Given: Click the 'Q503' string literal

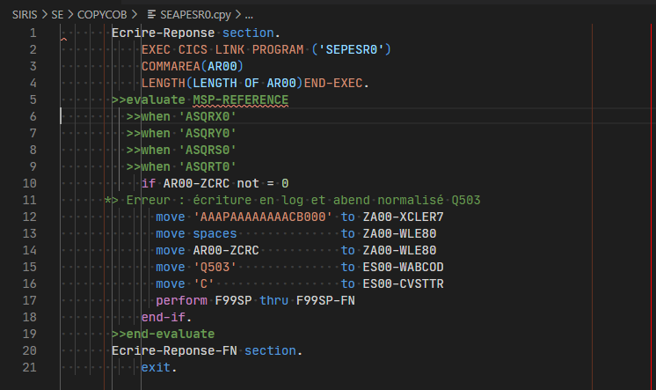Looking at the screenshot, I should [215, 267].
